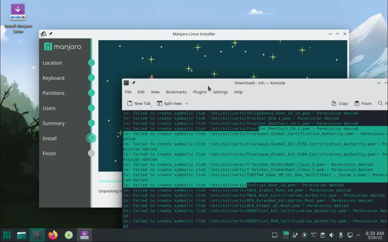
Task: Launch Firefox from the taskbar
Action: [53, 235]
